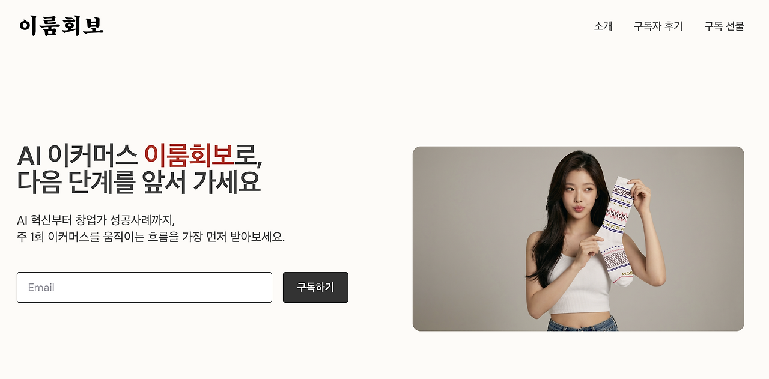Click the white crop top in the photo

pos(580,283)
